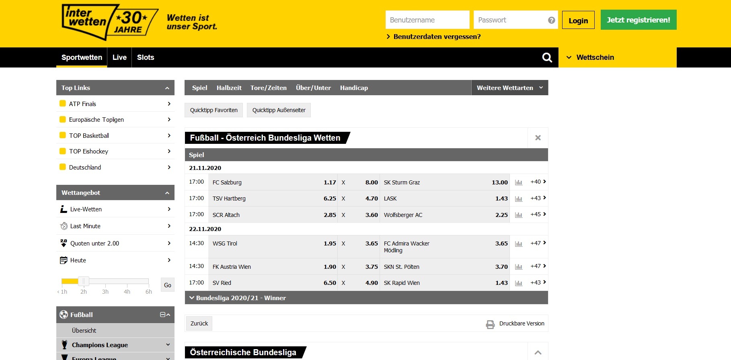This screenshot has width=731, height=360.
Task: Select the Halbzeit bet type tab
Action: coord(229,88)
